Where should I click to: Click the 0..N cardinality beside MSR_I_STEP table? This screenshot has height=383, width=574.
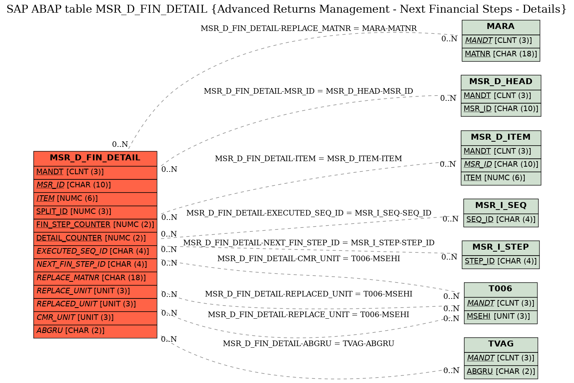(x=449, y=257)
